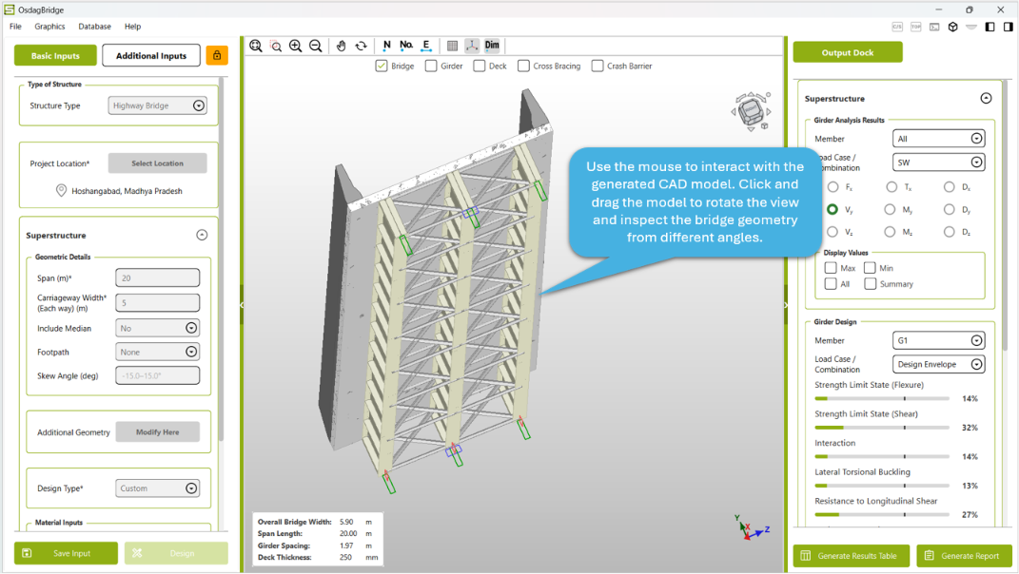Image resolution: width=1019 pixels, height=574 pixels.
Task: Check the Girder checkbox
Action: pyautogui.click(x=431, y=66)
